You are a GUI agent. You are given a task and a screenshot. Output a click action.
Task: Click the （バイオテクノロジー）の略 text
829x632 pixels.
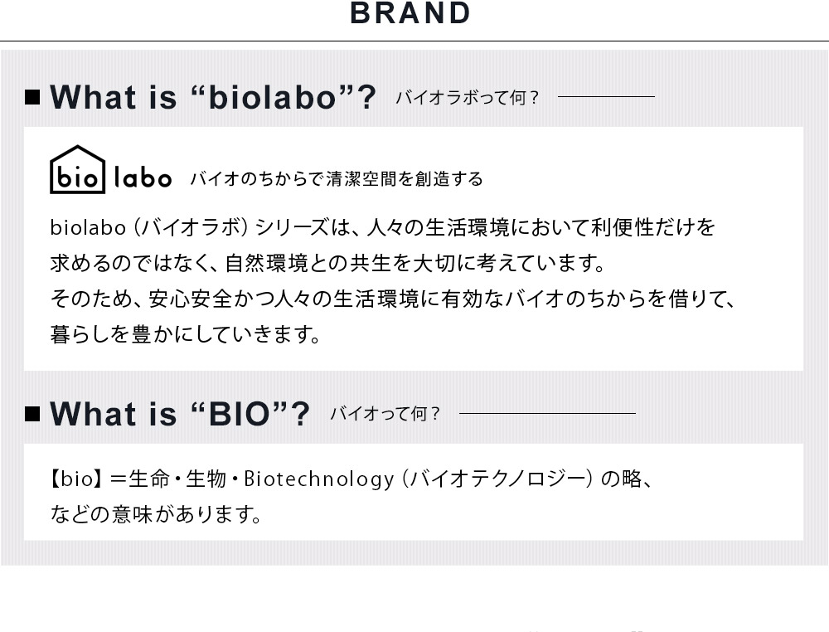[522, 479]
